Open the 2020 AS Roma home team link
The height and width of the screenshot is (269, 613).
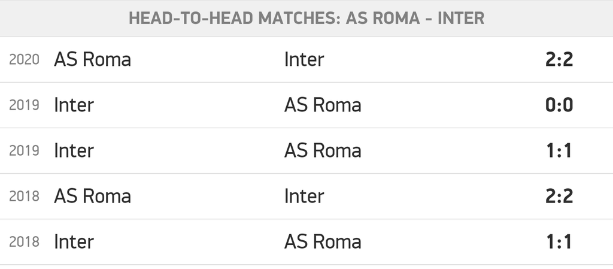click(92, 59)
